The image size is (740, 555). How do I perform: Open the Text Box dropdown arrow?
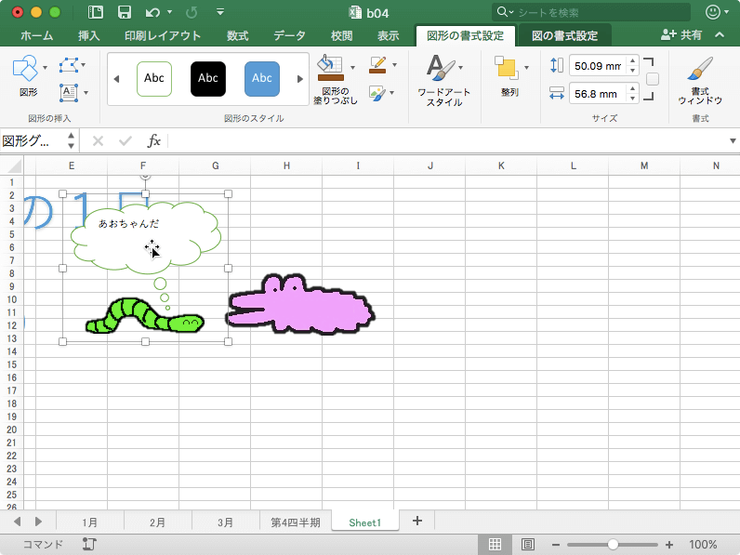86,93
